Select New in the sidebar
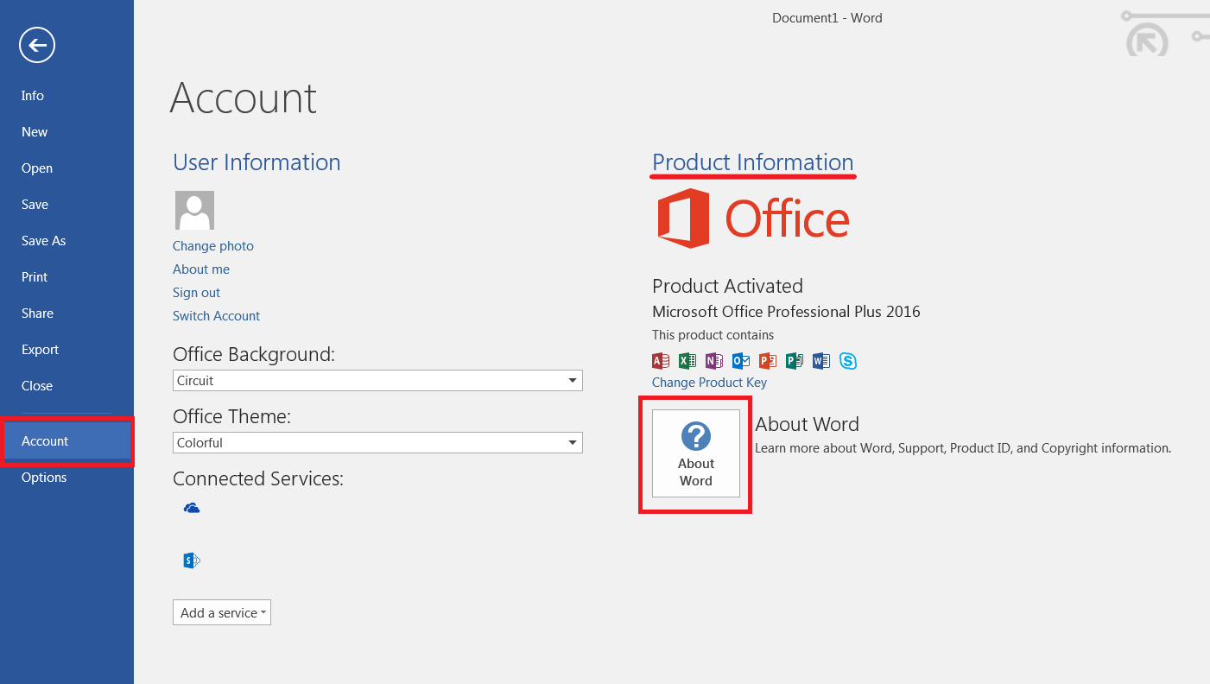This screenshot has height=684, width=1210. coord(35,132)
